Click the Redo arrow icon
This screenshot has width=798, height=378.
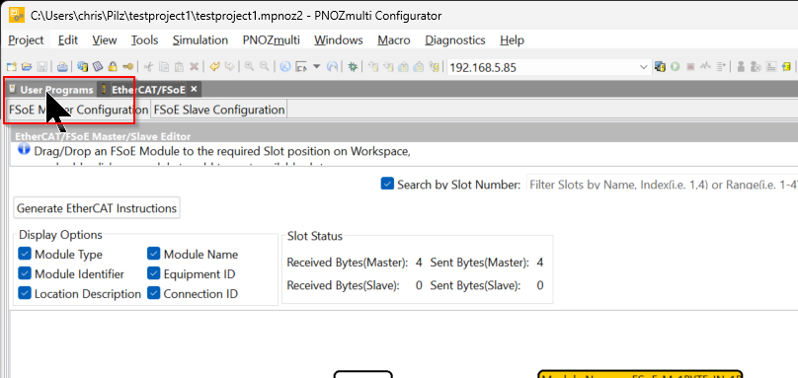(229, 67)
